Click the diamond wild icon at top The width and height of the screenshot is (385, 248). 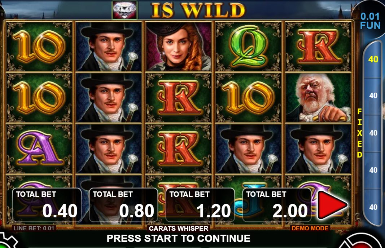point(125,10)
